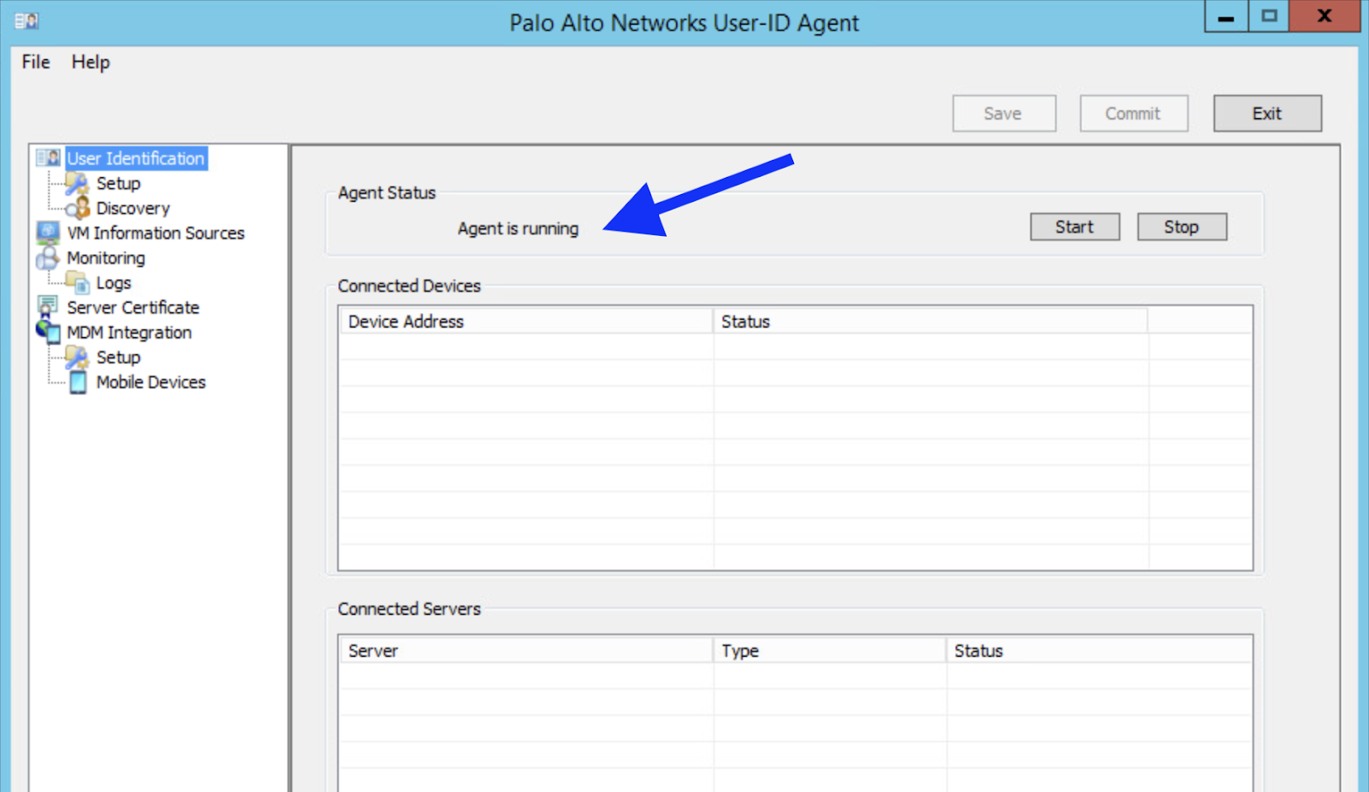Open the File menu
Viewport: 1369px width, 792px height.
(34, 62)
